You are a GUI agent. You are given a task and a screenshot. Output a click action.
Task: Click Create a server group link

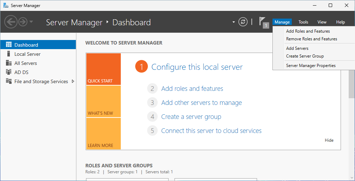(x=191, y=117)
